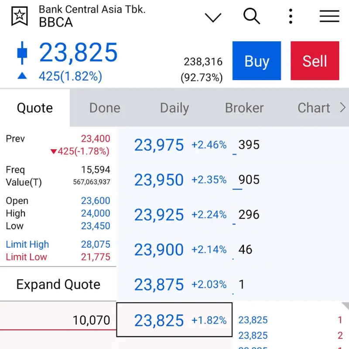Select the Quote tab
Image resolution: width=349 pixels, height=349 pixels.
point(34,107)
